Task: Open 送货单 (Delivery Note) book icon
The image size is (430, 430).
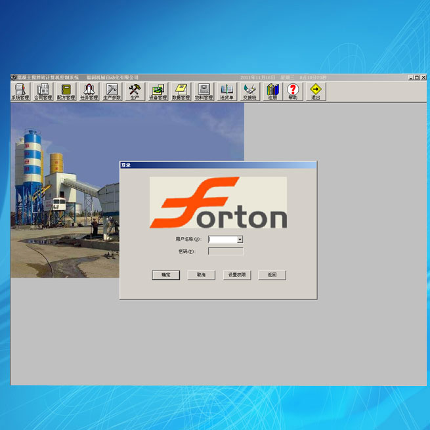Action: click(226, 92)
